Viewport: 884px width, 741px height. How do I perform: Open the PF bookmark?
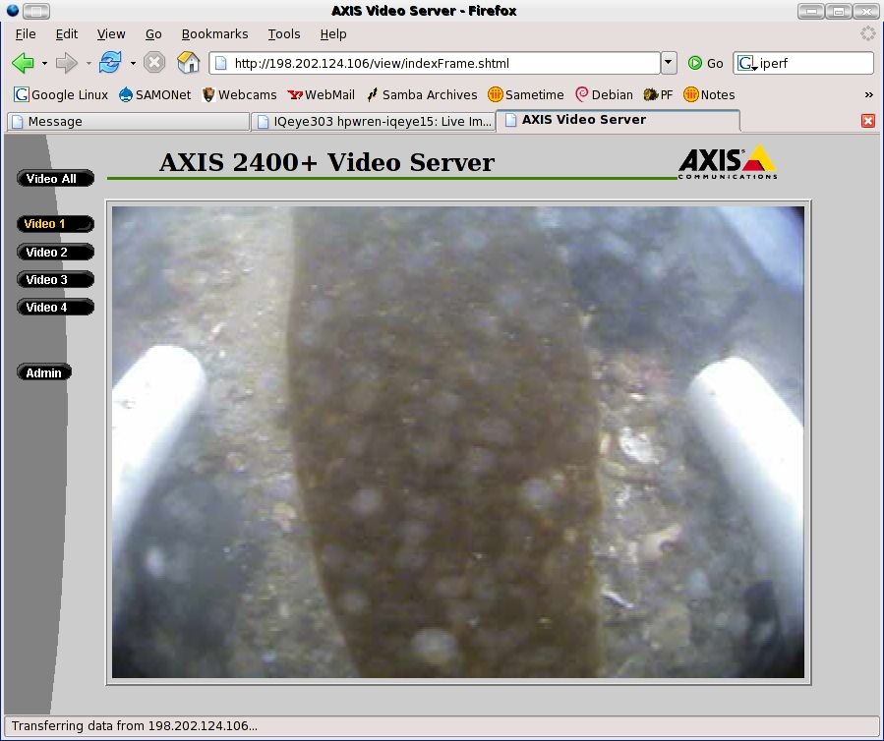click(x=658, y=94)
